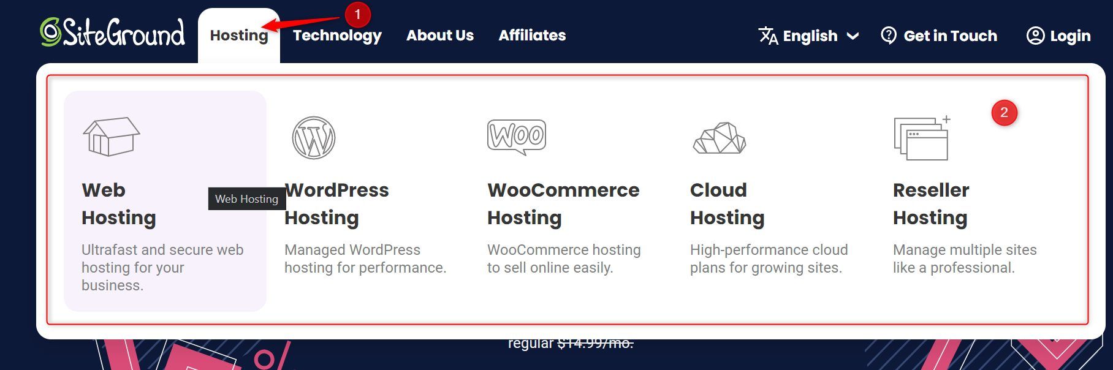Click 'WooCommerce hosting to sell online easily.' text
This screenshot has height=370, width=1113.
[x=564, y=259]
